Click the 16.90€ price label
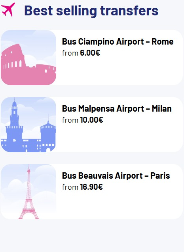The image size is (184, 252). pos(91,187)
